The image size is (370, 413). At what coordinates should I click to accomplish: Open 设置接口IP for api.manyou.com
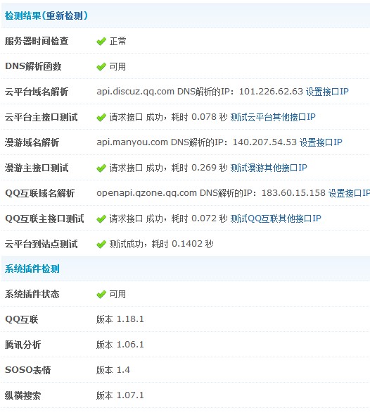pyautogui.click(x=321, y=142)
